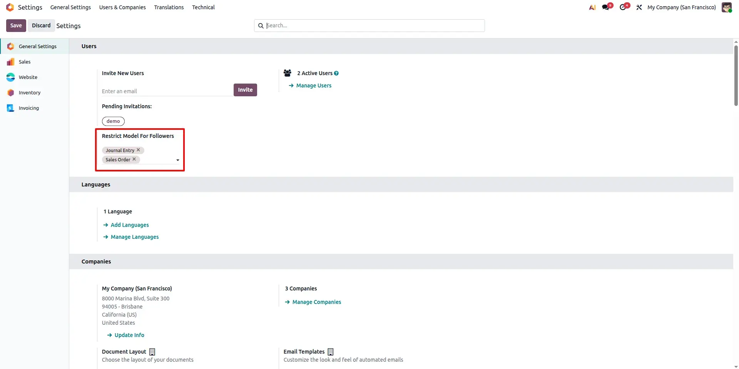739x369 pixels.
Task: Open the Users & Companies menu
Action: [122, 7]
